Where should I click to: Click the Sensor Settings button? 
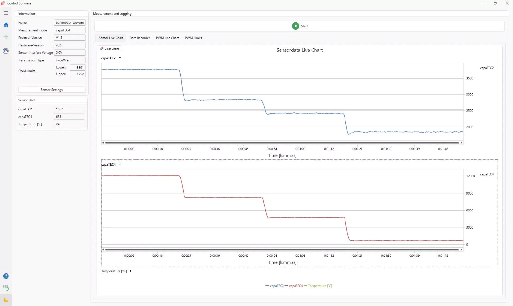52,90
